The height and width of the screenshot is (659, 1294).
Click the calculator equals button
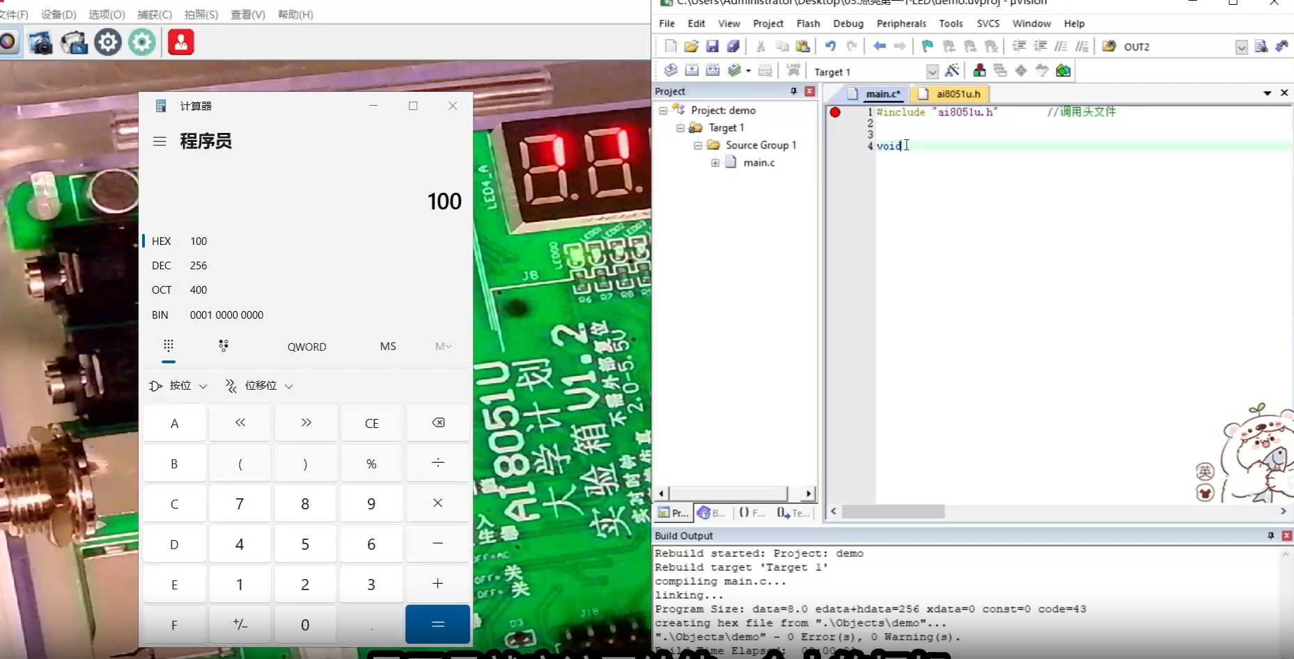437,624
